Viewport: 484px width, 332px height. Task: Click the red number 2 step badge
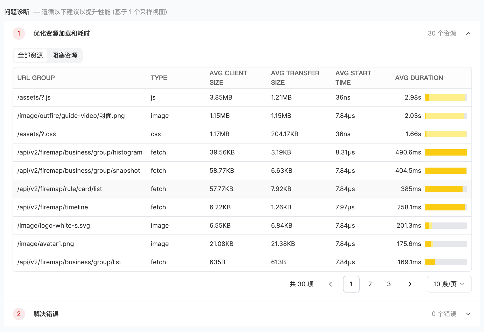point(19,314)
